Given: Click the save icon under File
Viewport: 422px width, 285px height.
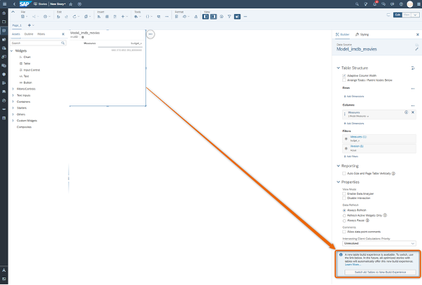Looking at the screenshot, I should coord(23,17).
